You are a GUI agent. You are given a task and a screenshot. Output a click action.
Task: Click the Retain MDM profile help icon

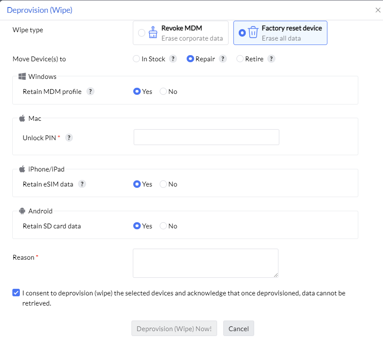click(90, 92)
